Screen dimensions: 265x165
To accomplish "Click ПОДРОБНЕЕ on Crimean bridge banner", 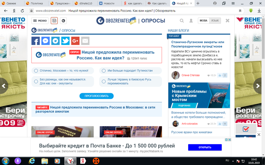I will pos(184,105).
